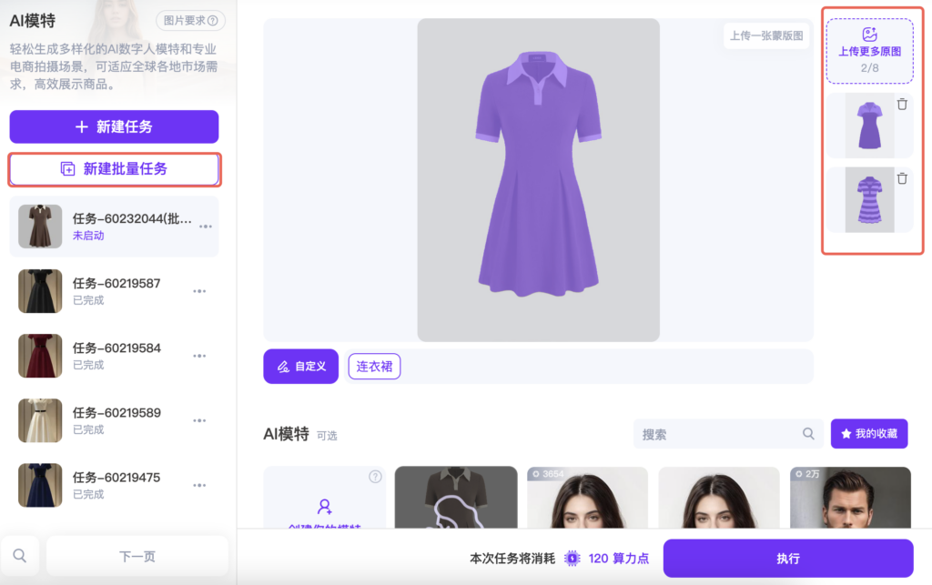Viewport: 932px width, 585px height.
Task: Click the 图片要求 help button
Action: pyautogui.click(x=190, y=20)
